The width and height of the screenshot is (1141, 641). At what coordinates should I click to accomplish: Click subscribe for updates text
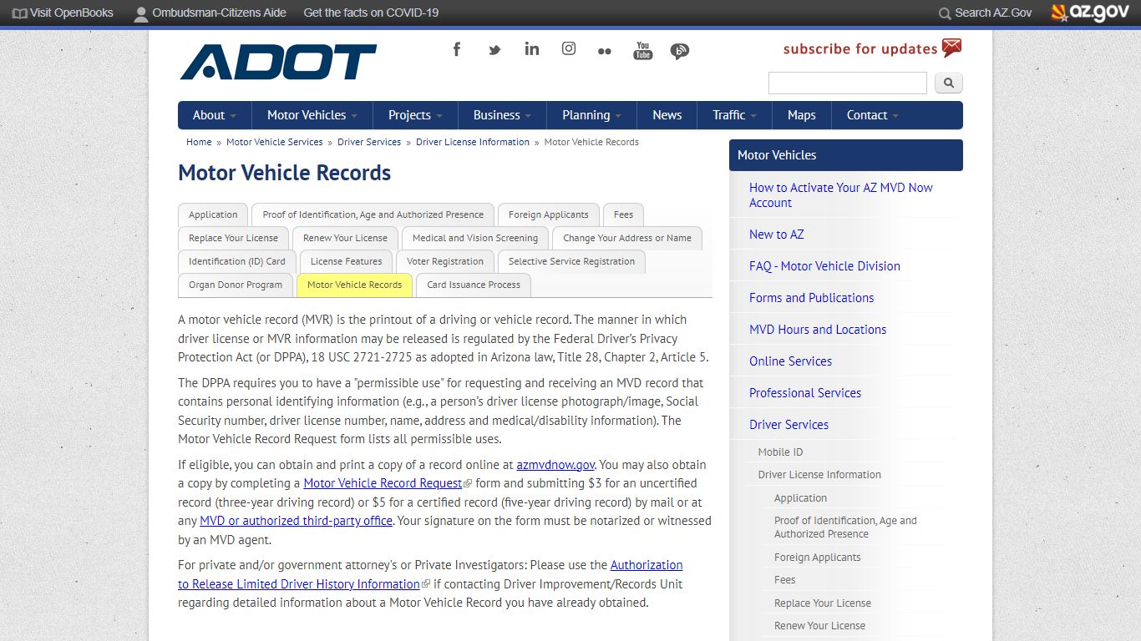[x=860, y=49]
